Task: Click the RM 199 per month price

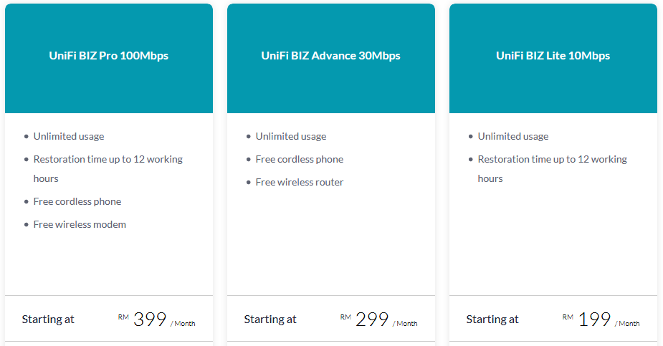Action: (x=601, y=319)
